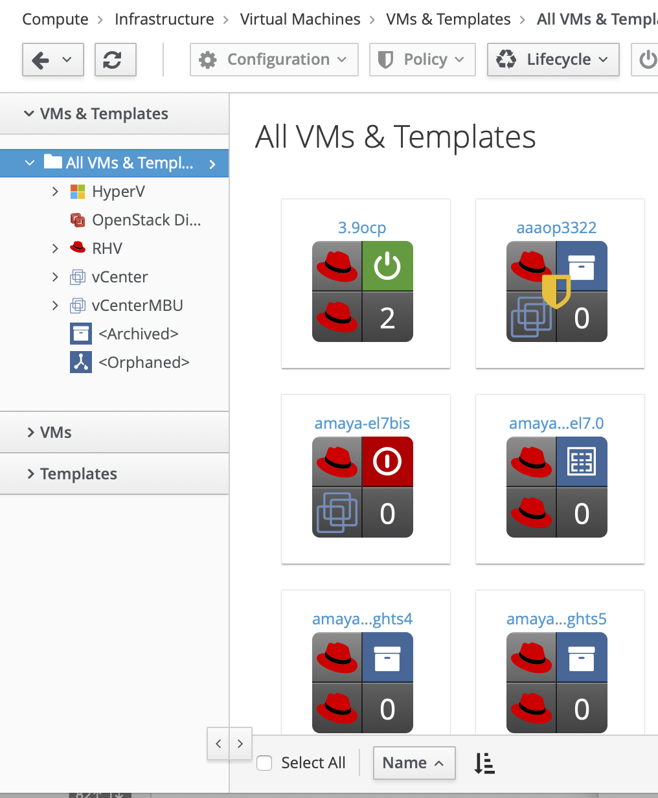Open the amaya...ghts5 VM link

[556, 619]
